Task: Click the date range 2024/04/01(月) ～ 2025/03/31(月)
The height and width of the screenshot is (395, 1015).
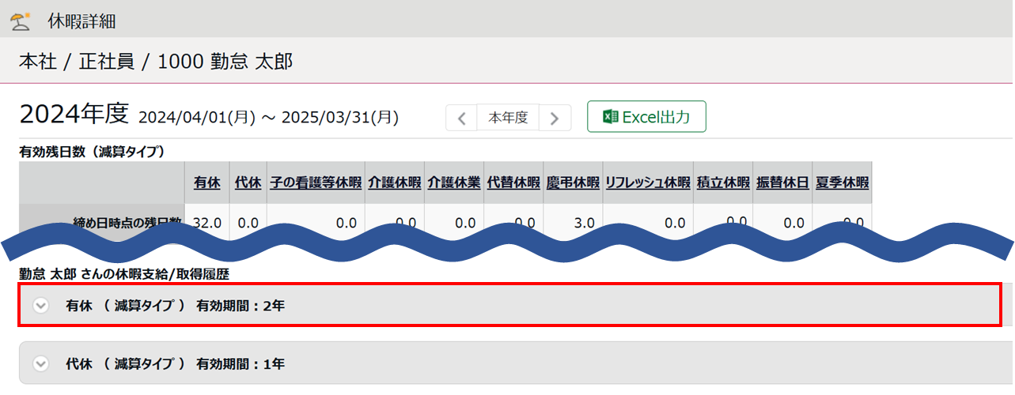Action: point(268,118)
